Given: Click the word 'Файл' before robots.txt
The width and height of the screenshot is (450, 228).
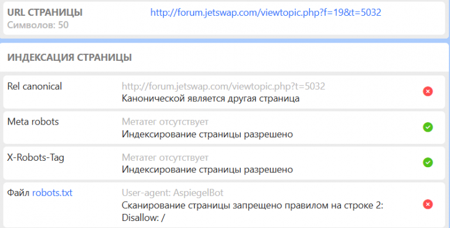Looking at the screenshot, I should click(18, 193).
